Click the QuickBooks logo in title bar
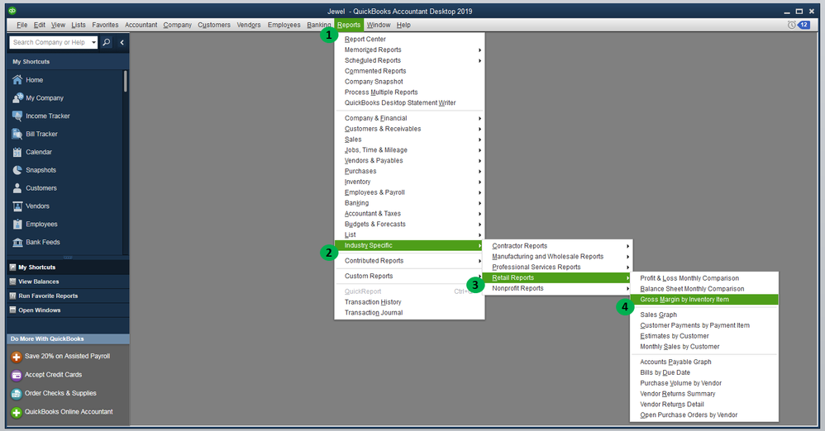The image size is (825, 431). 12,11
